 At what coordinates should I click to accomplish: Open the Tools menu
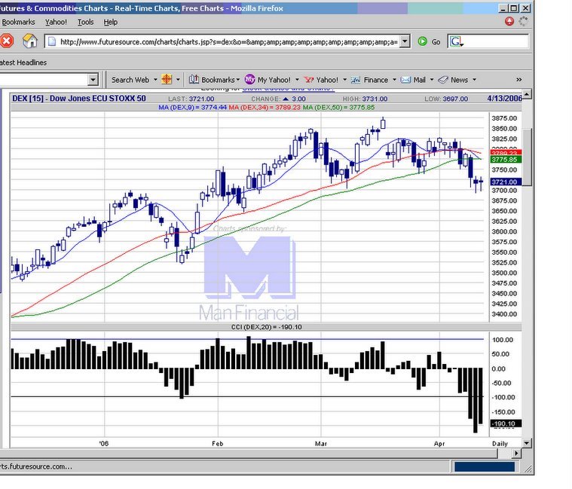tap(85, 23)
